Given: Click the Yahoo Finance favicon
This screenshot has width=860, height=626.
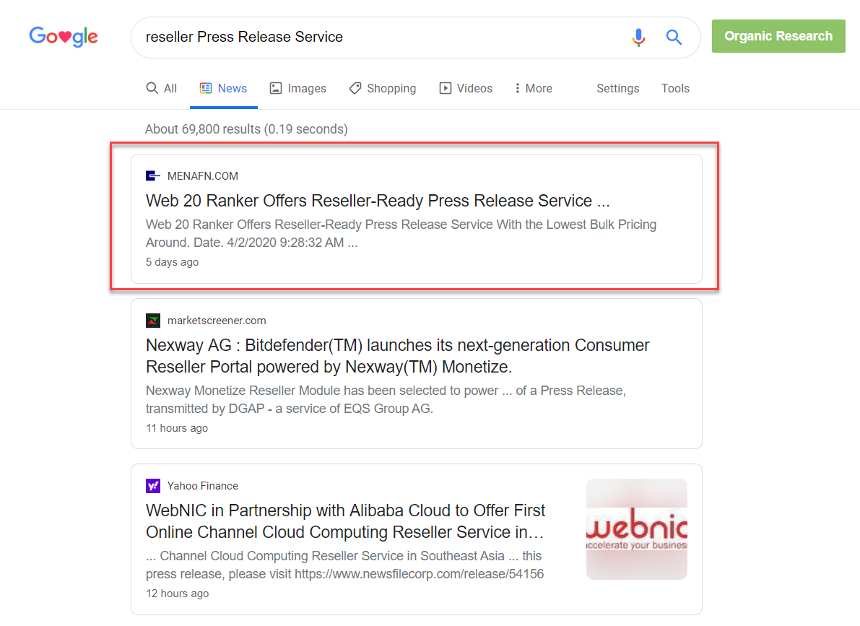Looking at the screenshot, I should click(x=152, y=486).
